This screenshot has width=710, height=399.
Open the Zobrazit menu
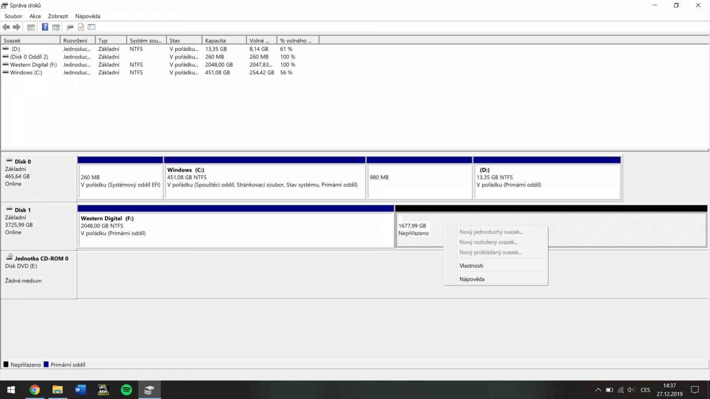pyautogui.click(x=58, y=16)
